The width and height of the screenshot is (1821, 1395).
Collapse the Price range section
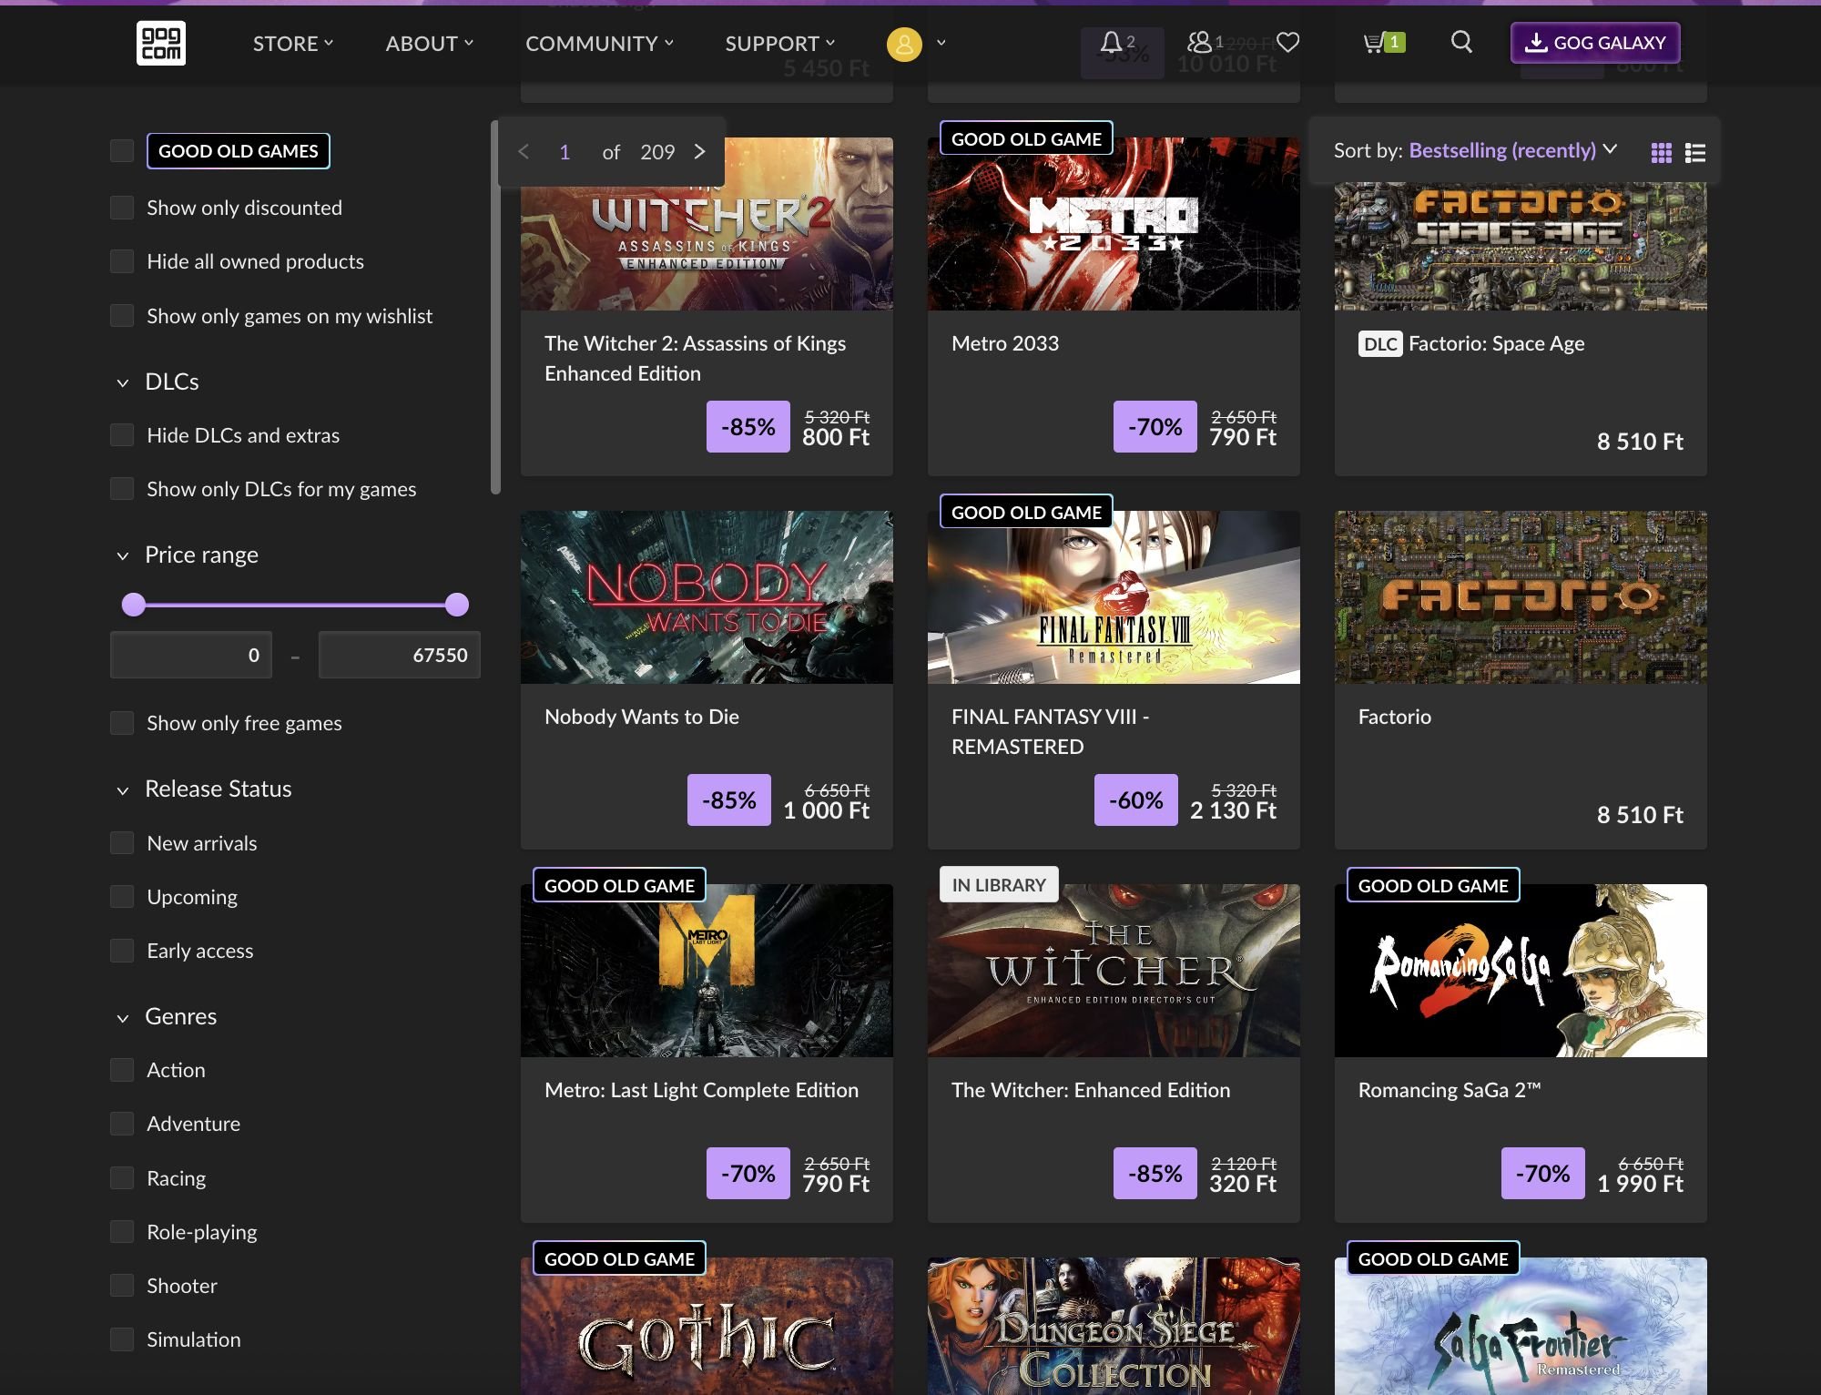point(123,555)
